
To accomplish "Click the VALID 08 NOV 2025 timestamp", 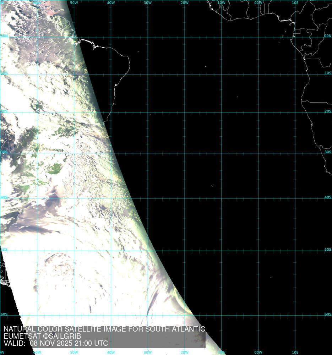I will [56, 343].
